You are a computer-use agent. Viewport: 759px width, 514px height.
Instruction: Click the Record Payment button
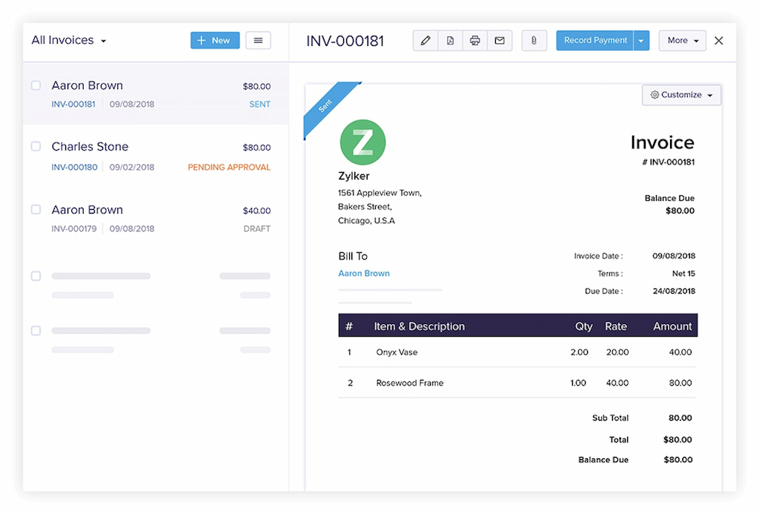(x=595, y=40)
